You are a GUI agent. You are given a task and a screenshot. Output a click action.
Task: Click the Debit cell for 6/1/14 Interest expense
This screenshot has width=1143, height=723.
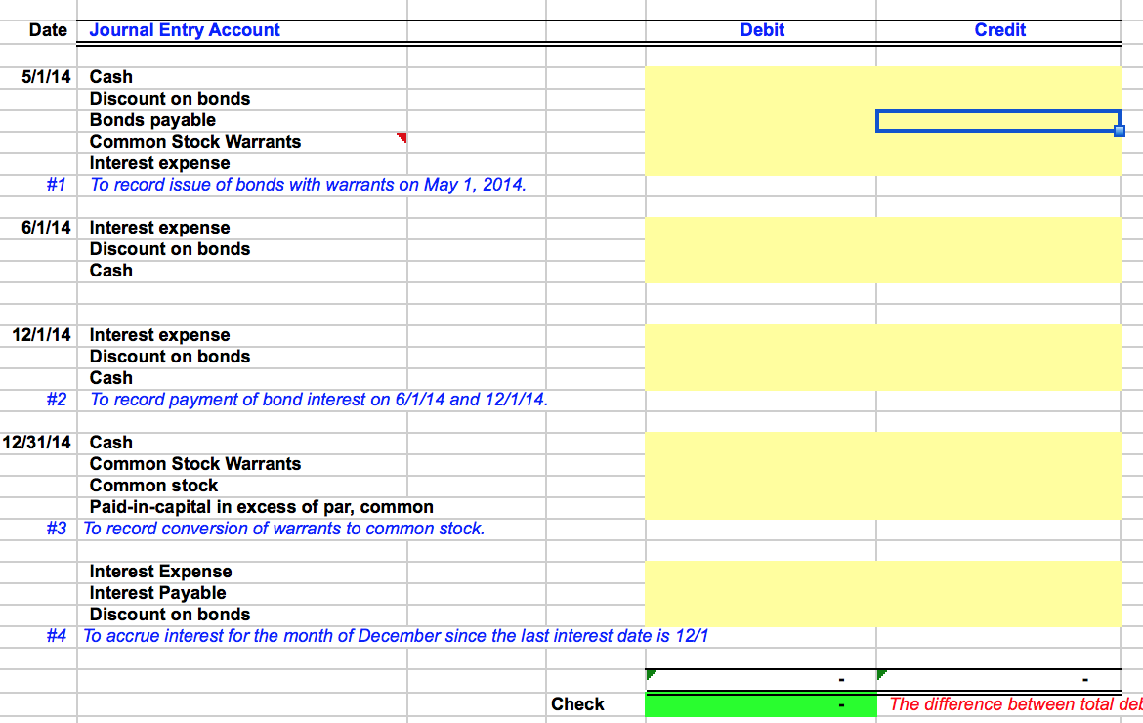[761, 228]
